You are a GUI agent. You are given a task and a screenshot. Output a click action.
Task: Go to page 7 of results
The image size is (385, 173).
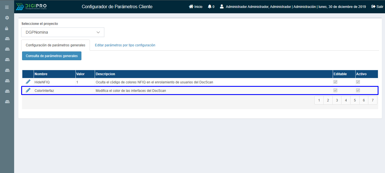click(373, 100)
